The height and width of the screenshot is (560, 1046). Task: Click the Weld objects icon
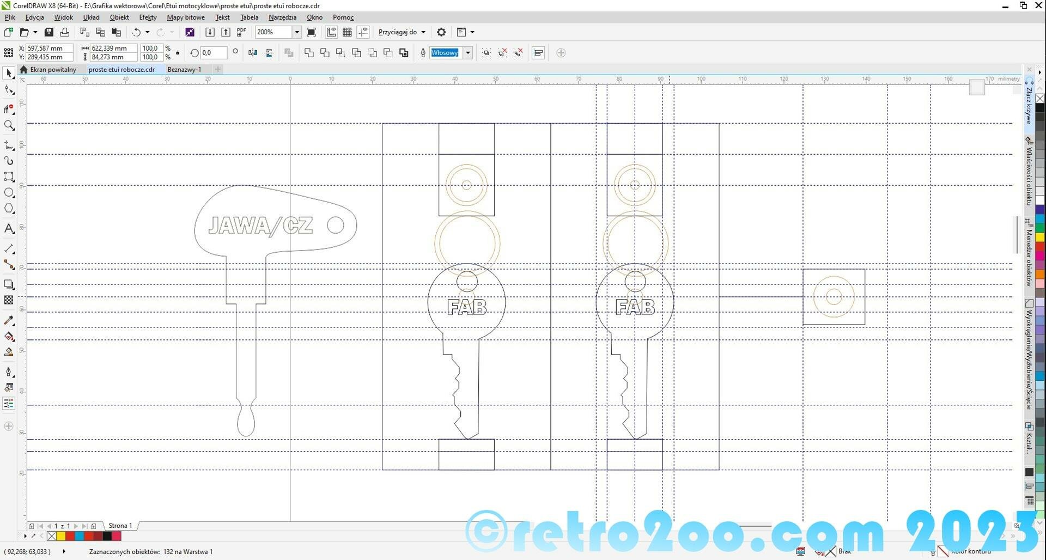pyautogui.click(x=309, y=53)
